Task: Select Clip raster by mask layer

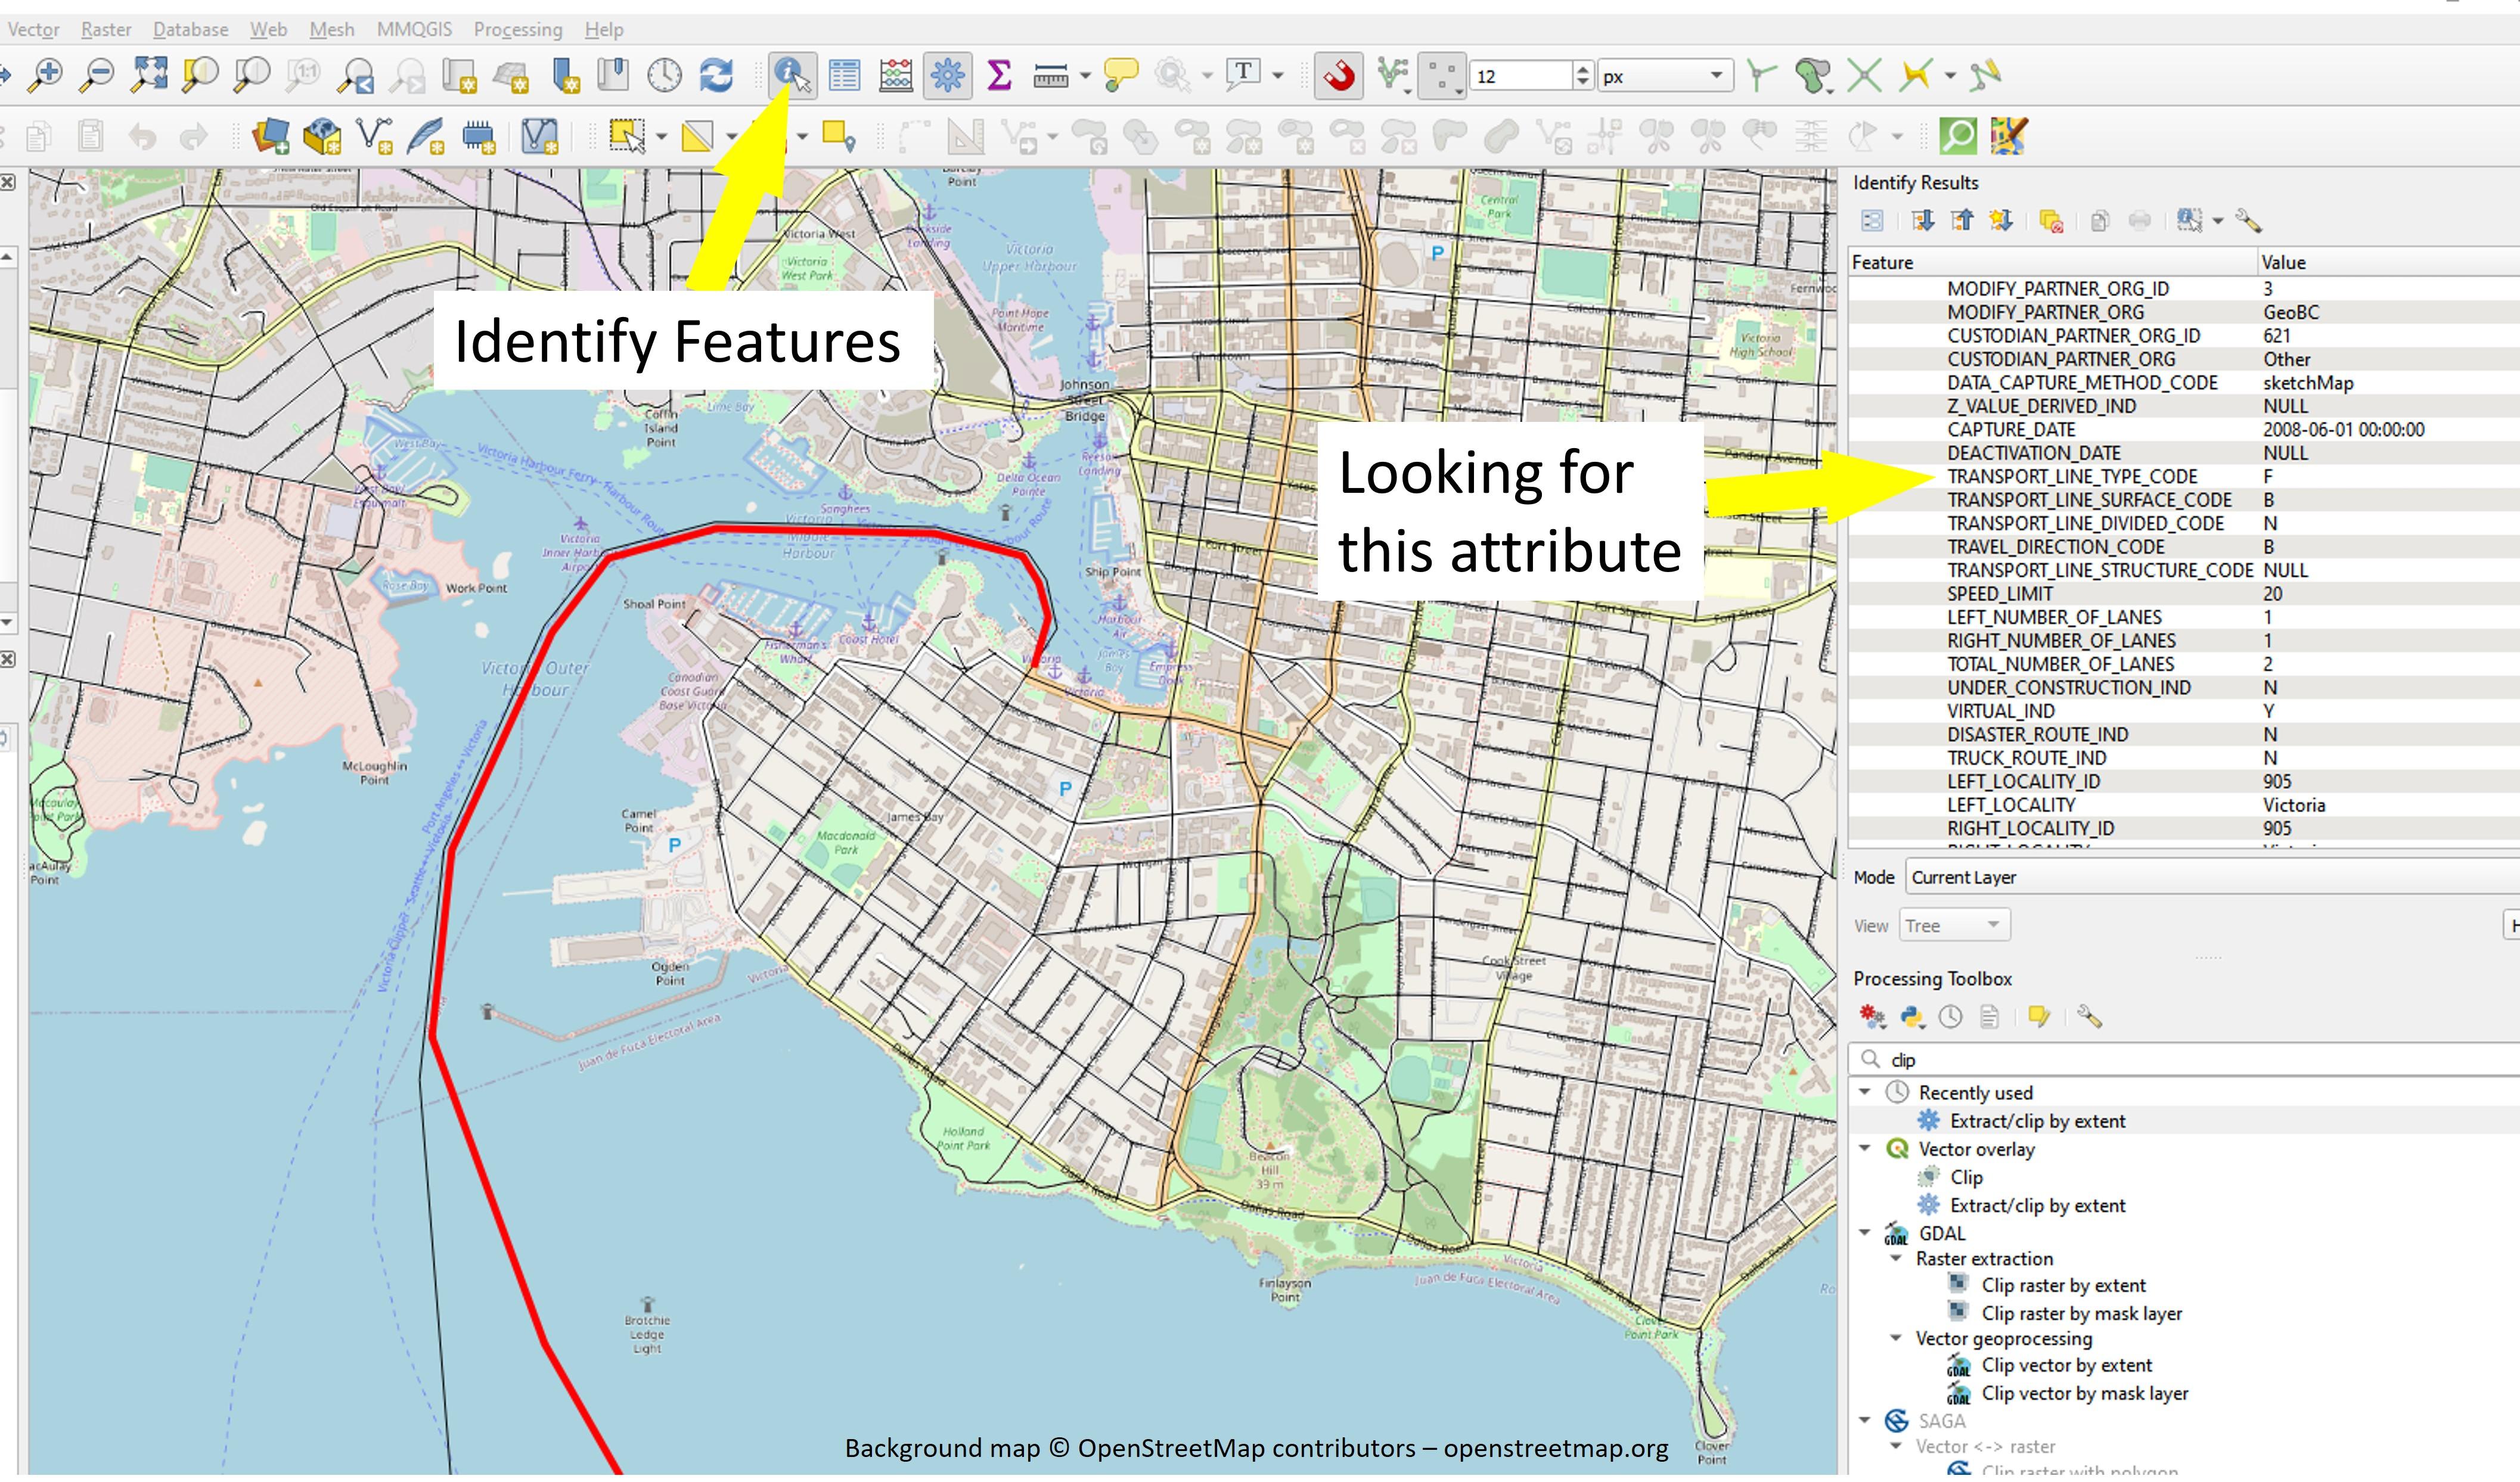Action: tap(2081, 1313)
